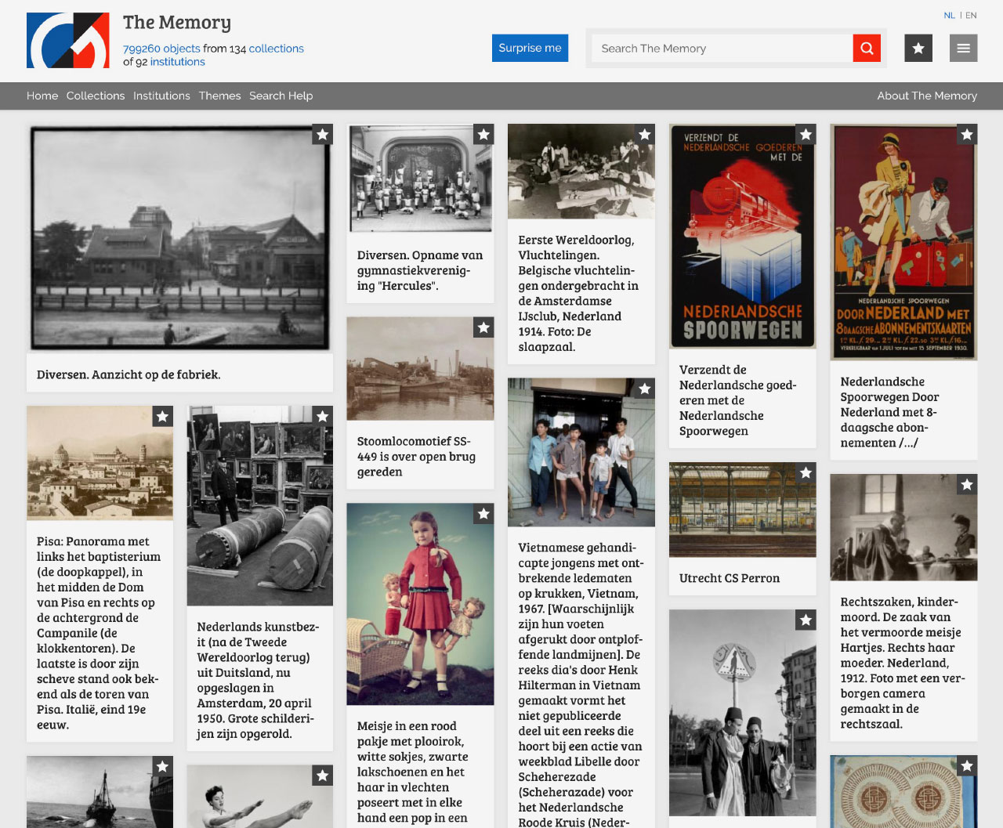Image resolution: width=1003 pixels, height=828 pixels.
Task: Click 'Stoomlocomotief SS-449 is over open brug' caption
Action: click(x=416, y=457)
